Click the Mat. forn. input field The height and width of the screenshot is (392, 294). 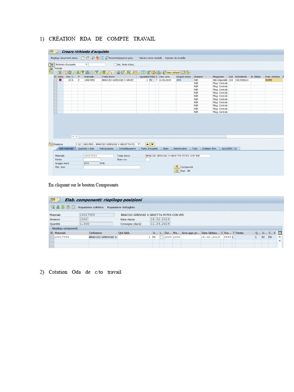[x=112, y=167]
